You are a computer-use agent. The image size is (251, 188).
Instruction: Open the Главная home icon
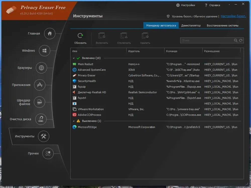[x=50, y=33]
